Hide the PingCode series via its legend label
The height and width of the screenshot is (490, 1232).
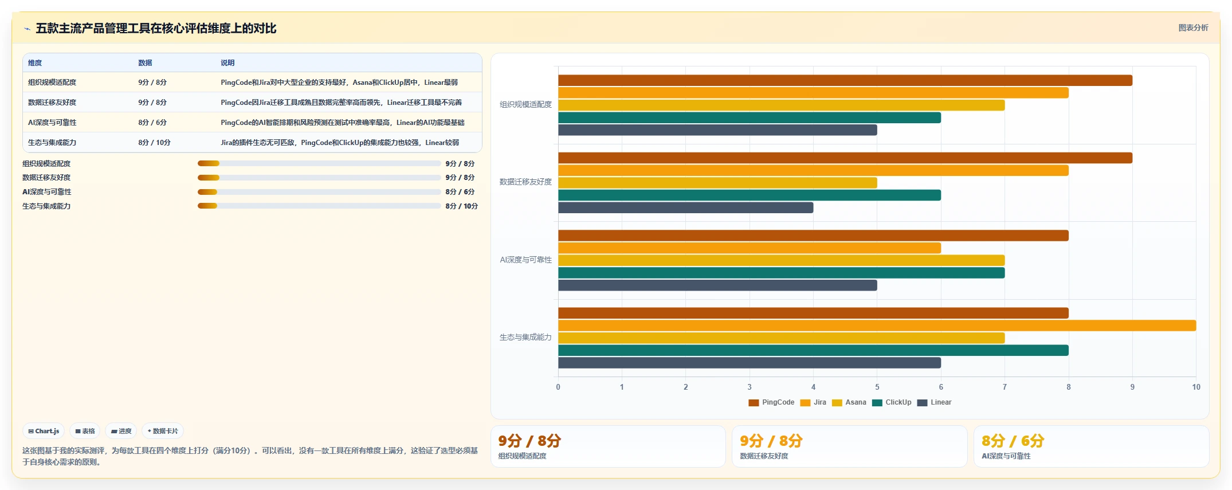click(x=778, y=402)
